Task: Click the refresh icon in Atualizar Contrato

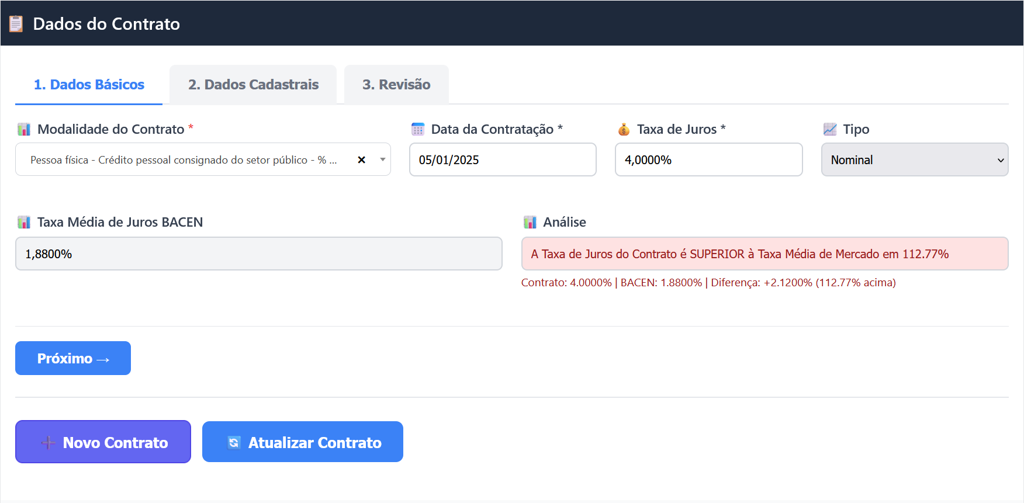Action: coord(234,443)
